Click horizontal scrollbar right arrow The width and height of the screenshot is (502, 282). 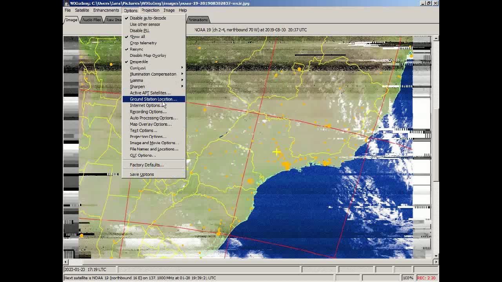[x=436, y=262]
